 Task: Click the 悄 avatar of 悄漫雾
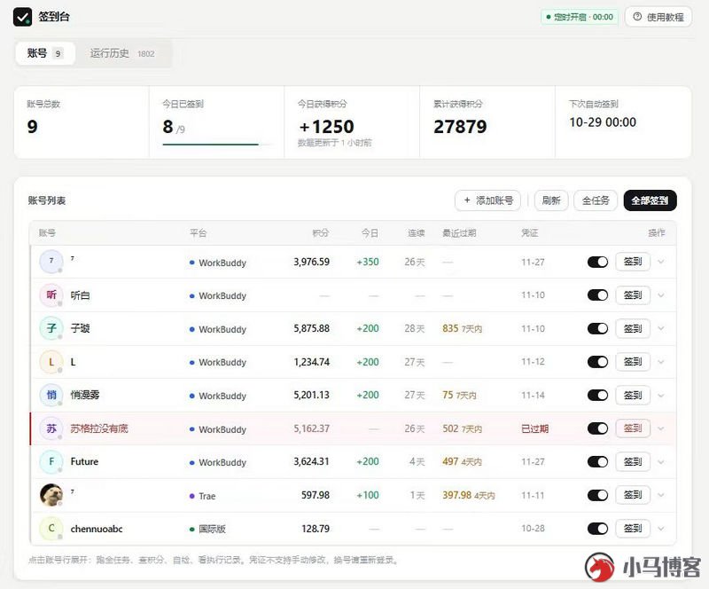point(51,395)
